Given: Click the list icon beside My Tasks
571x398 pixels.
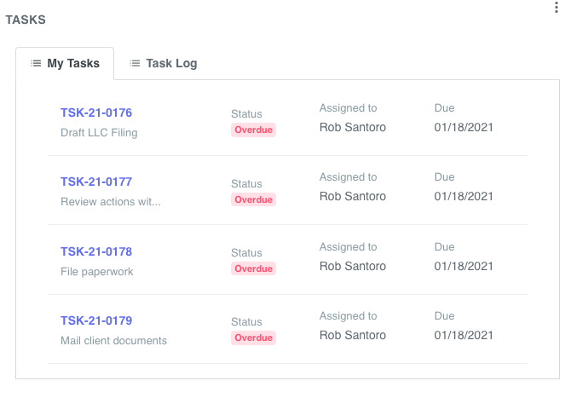Looking at the screenshot, I should pos(36,63).
